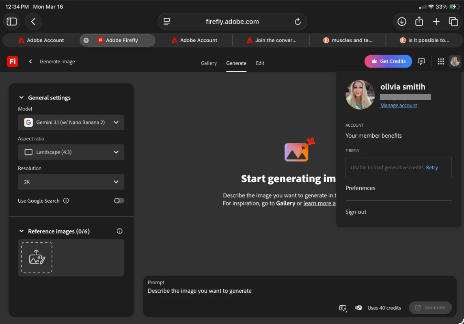This screenshot has height=324, width=464.
Task: Open the Reference images info icon
Action: click(x=119, y=231)
